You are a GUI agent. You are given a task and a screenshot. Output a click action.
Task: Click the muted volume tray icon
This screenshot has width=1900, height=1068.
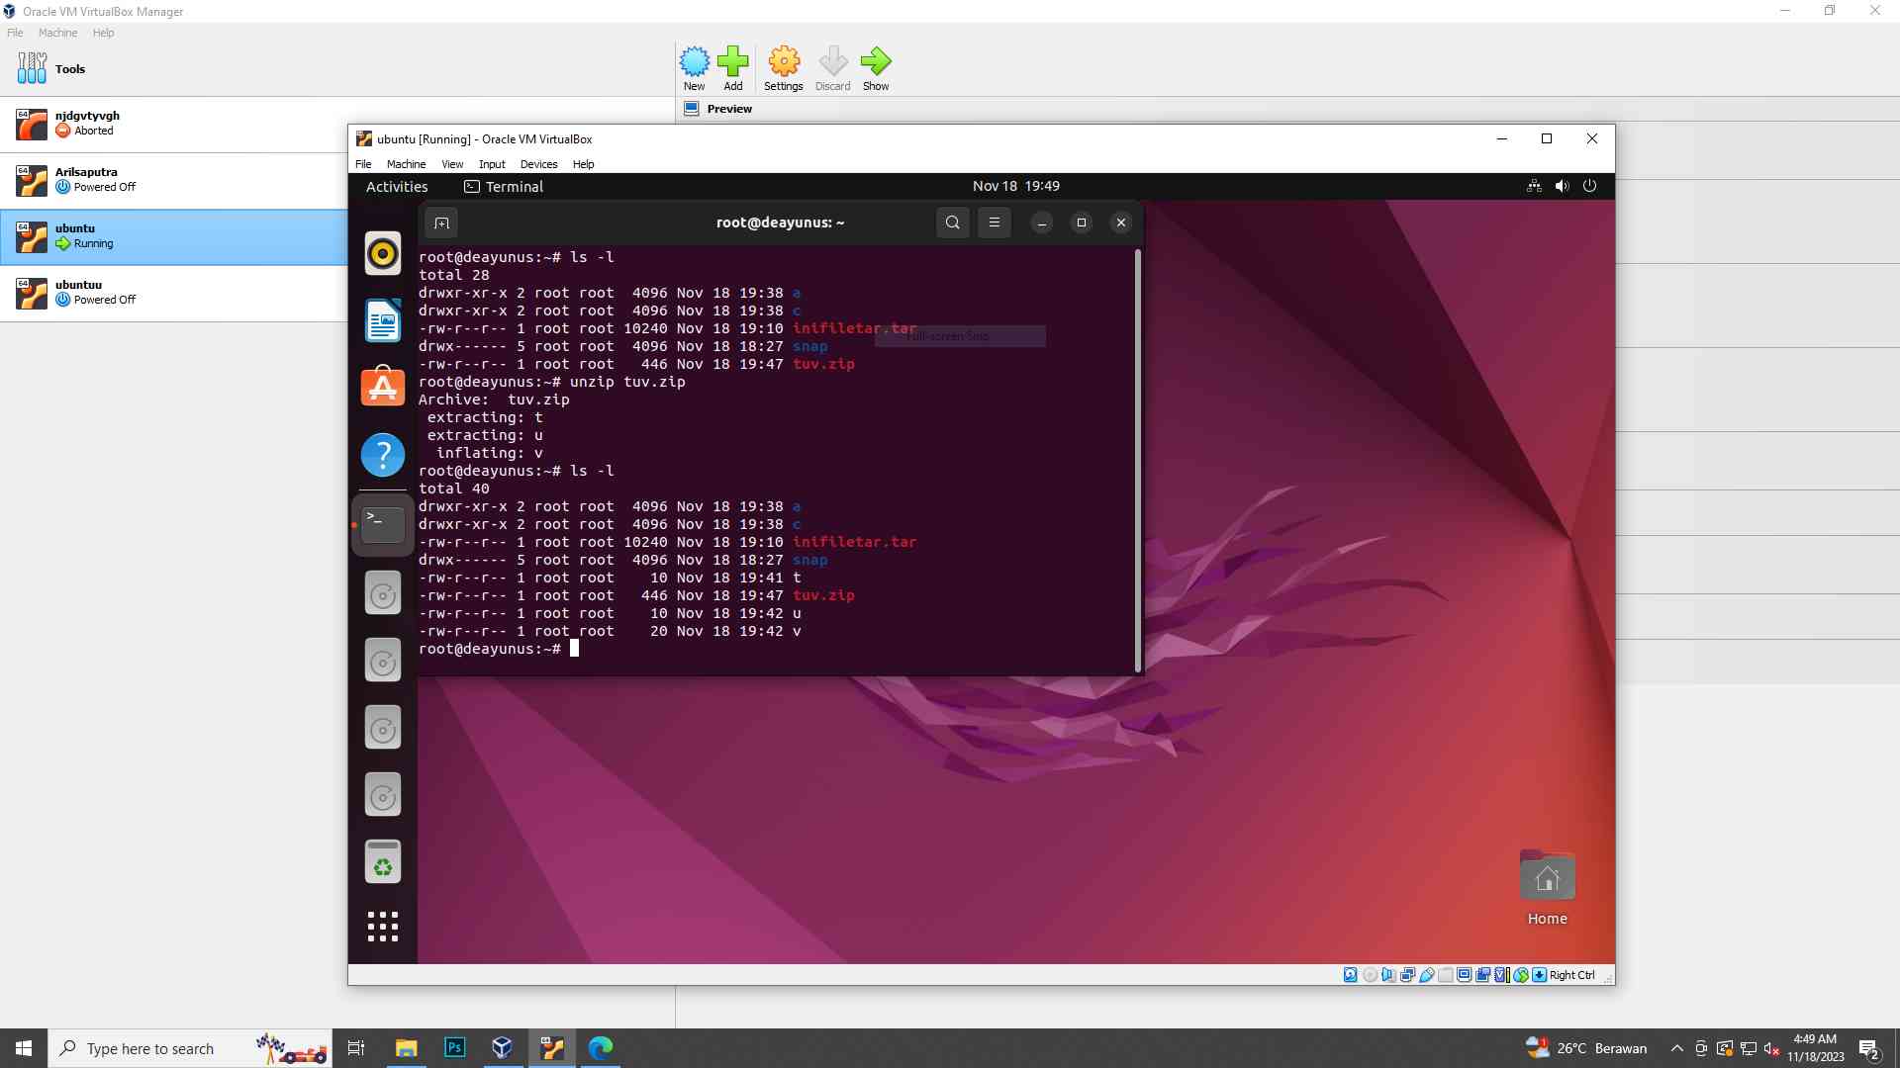1772,1048
